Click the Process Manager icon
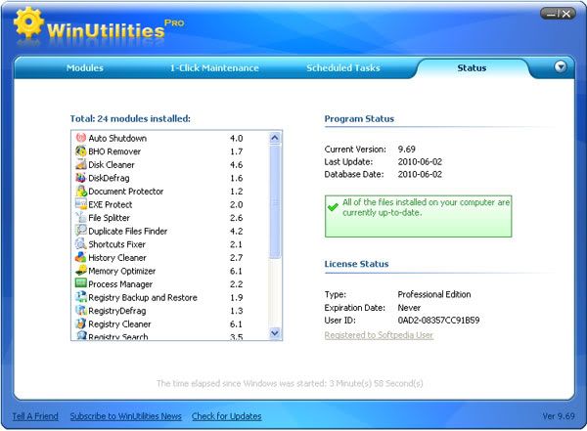Viewport: 587px width, 431px height. click(x=81, y=283)
